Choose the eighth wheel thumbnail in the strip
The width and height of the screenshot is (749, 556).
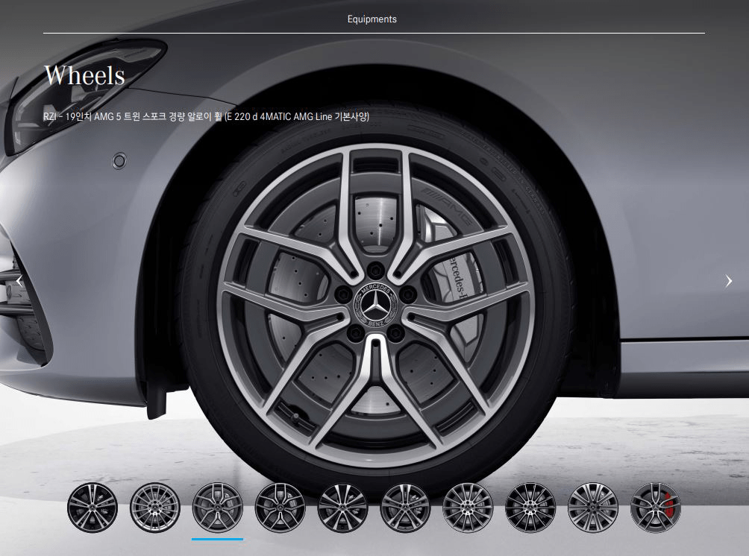click(x=530, y=507)
